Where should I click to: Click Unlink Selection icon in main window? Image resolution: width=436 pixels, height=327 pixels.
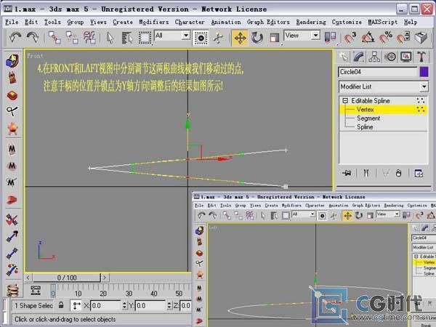[x=72, y=38]
